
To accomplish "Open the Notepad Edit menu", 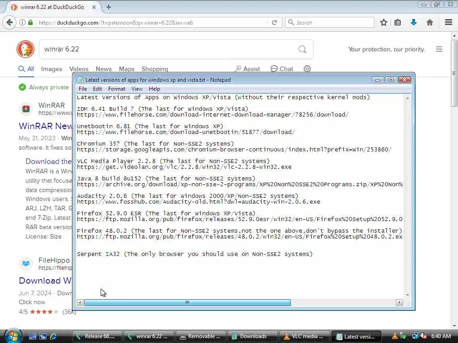I will [x=97, y=89].
